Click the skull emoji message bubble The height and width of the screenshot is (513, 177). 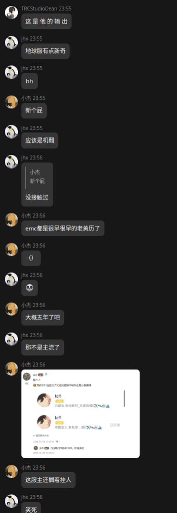click(30, 288)
